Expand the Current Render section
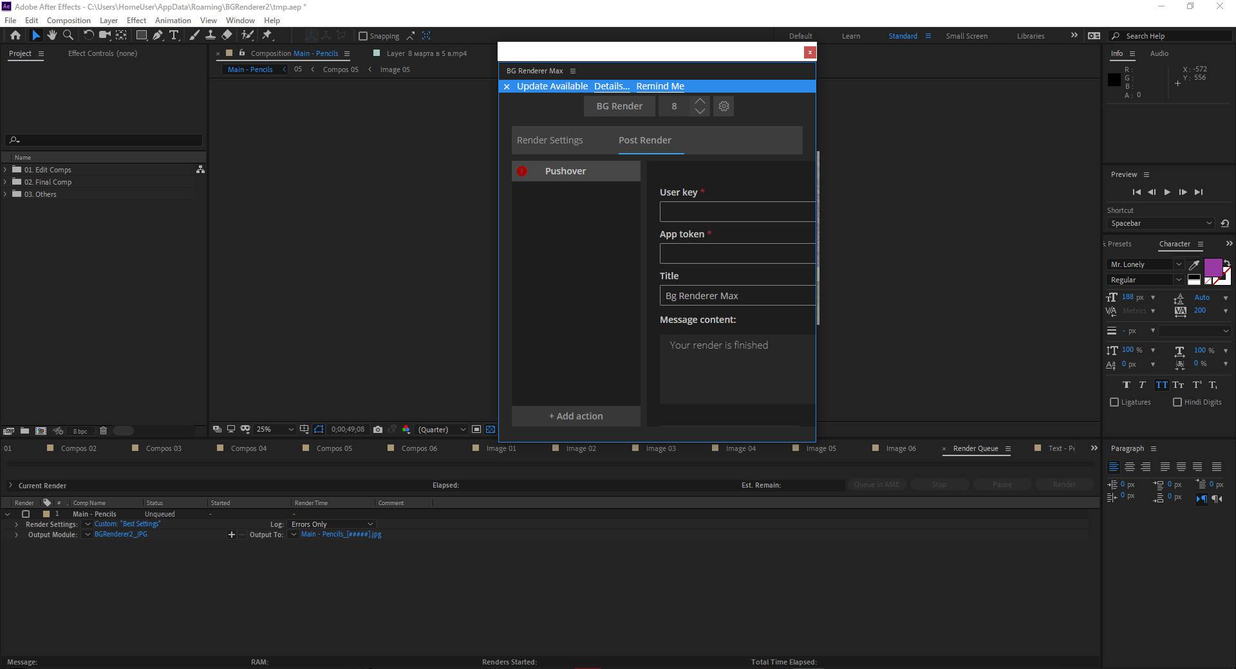Image resolution: width=1236 pixels, height=669 pixels. pyautogui.click(x=10, y=485)
